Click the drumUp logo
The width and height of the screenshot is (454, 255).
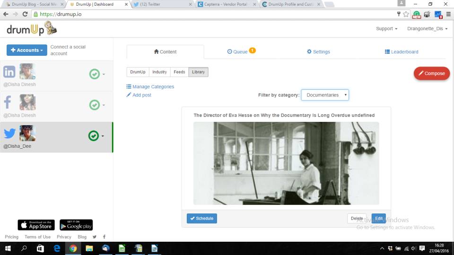(x=32, y=29)
